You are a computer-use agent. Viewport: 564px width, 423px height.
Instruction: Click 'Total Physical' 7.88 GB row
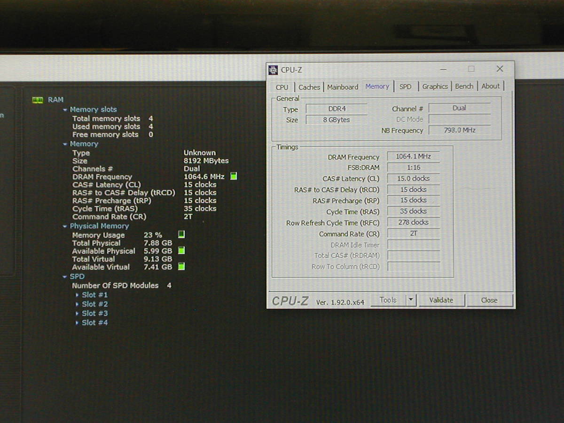point(122,243)
